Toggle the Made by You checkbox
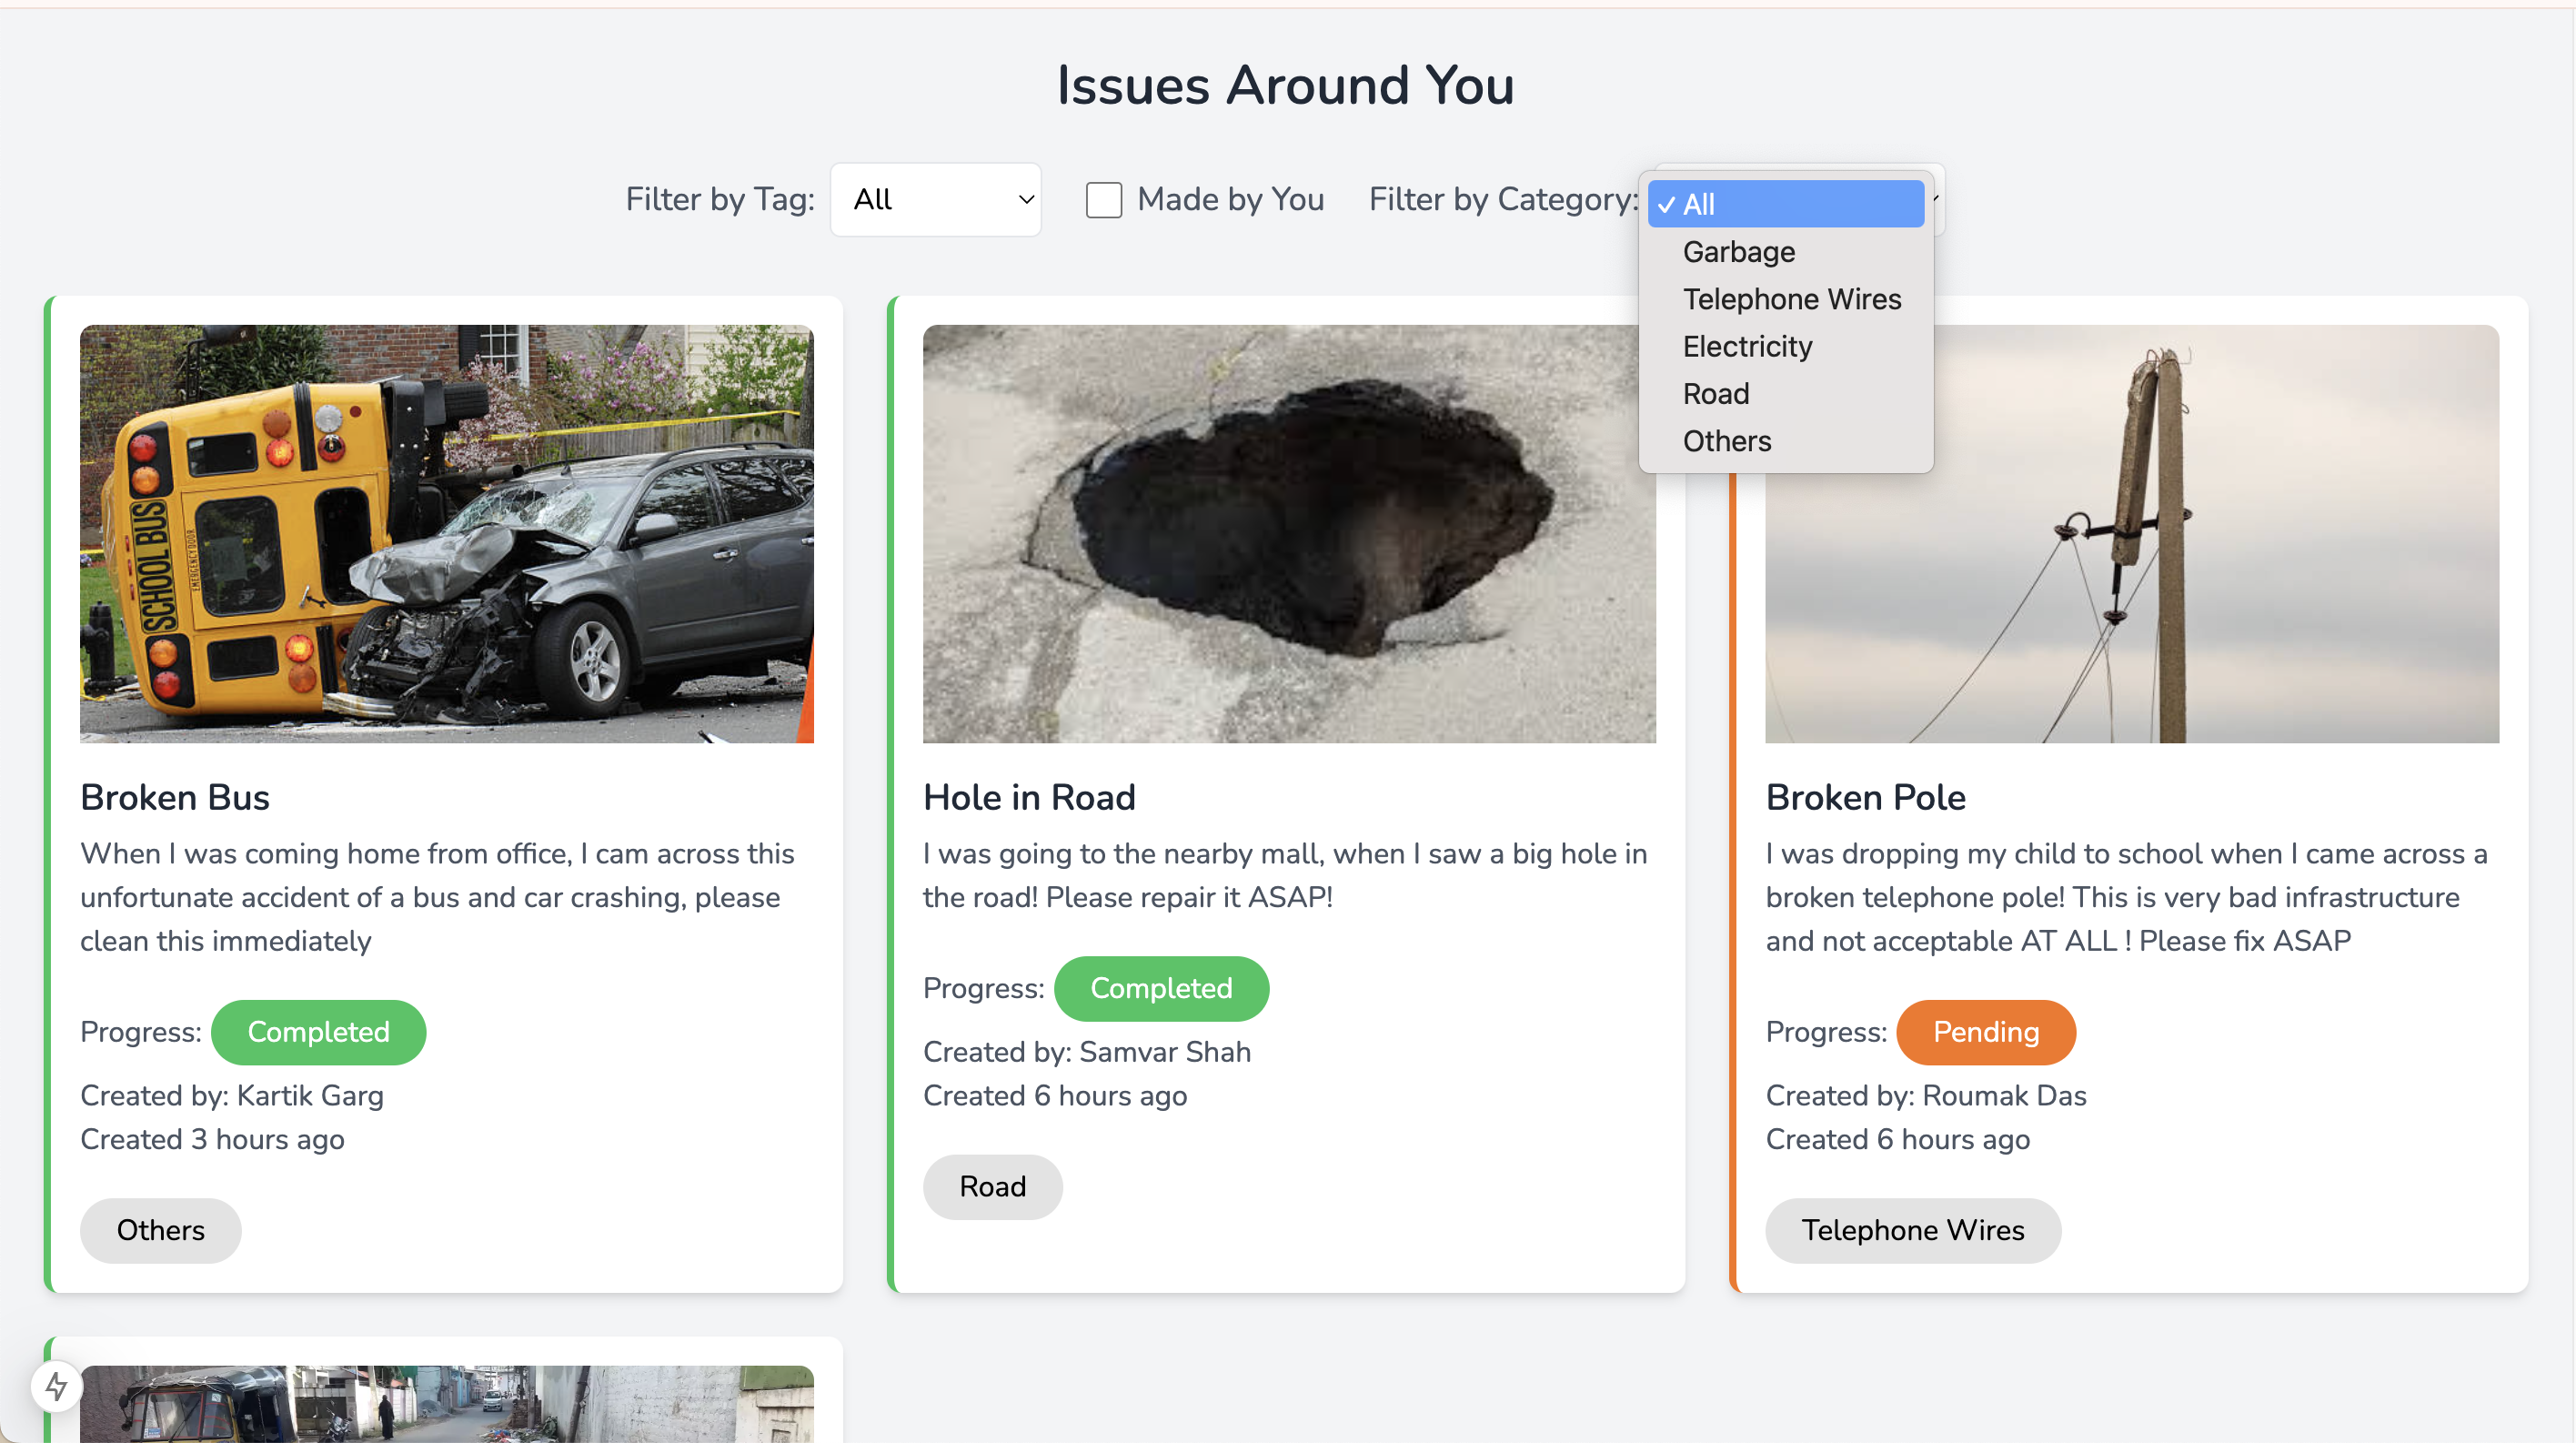 [1103, 200]
